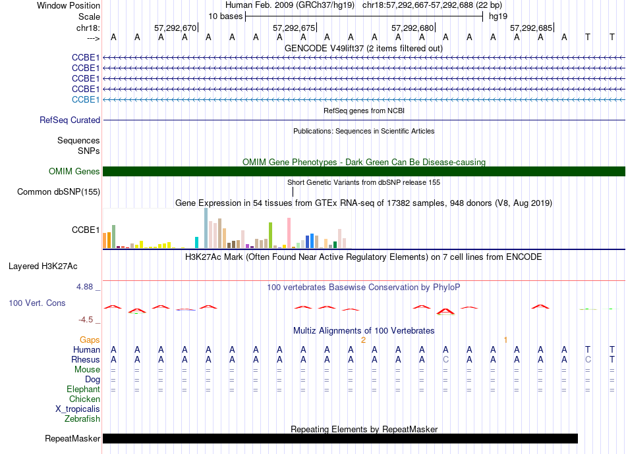Image resolution: width=626 pixels, height=454 pixels.
Task: Click the RefSeq Curated track label
Action: tap(70, 120)
